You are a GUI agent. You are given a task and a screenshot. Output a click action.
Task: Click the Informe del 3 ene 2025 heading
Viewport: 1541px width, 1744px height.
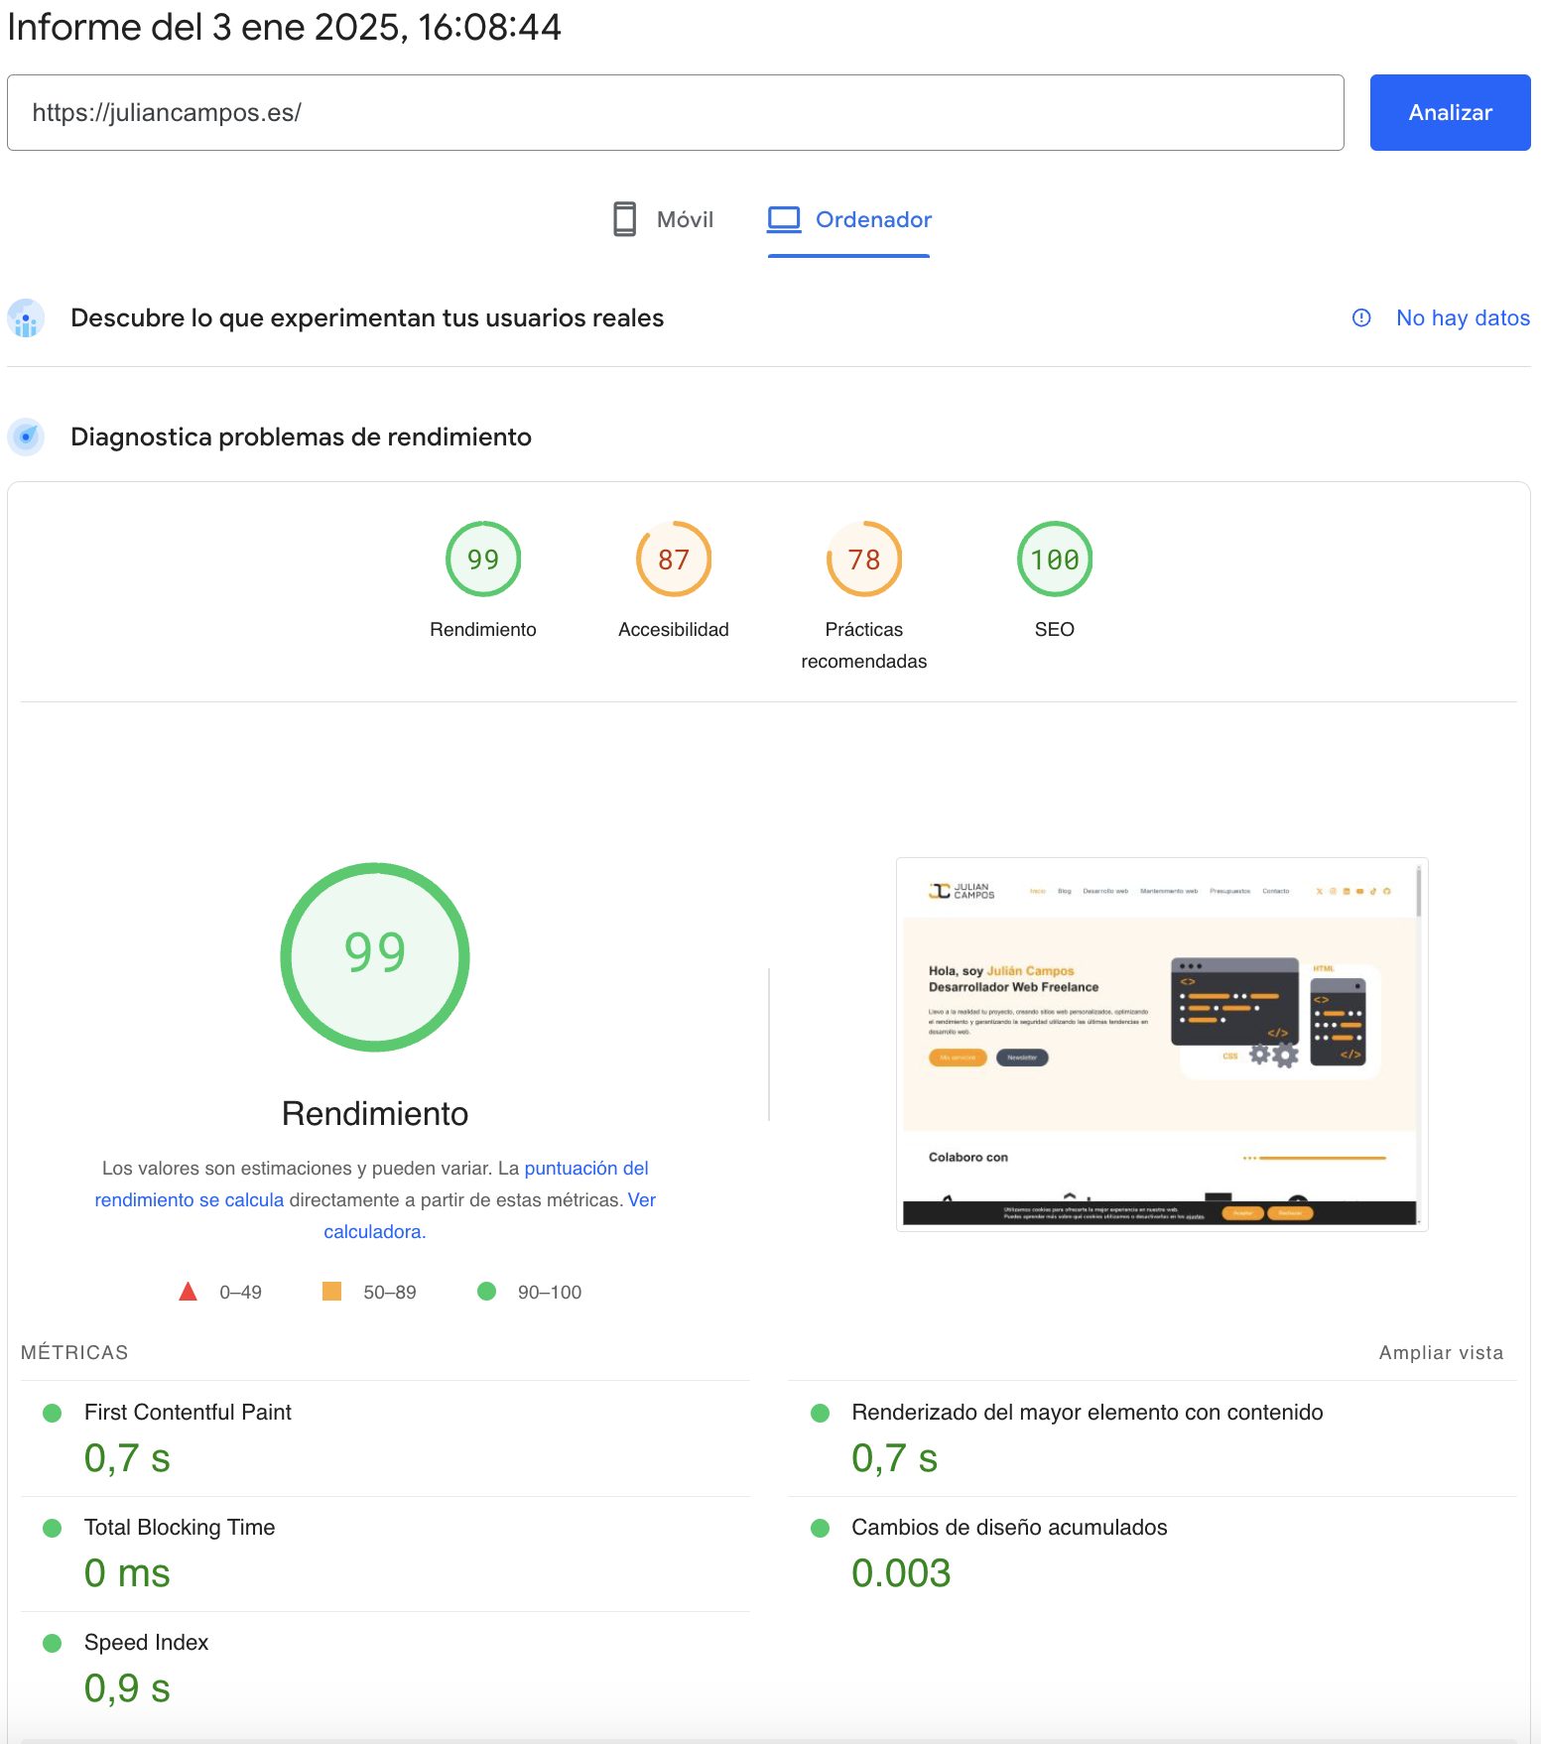(x=285, y=27)
